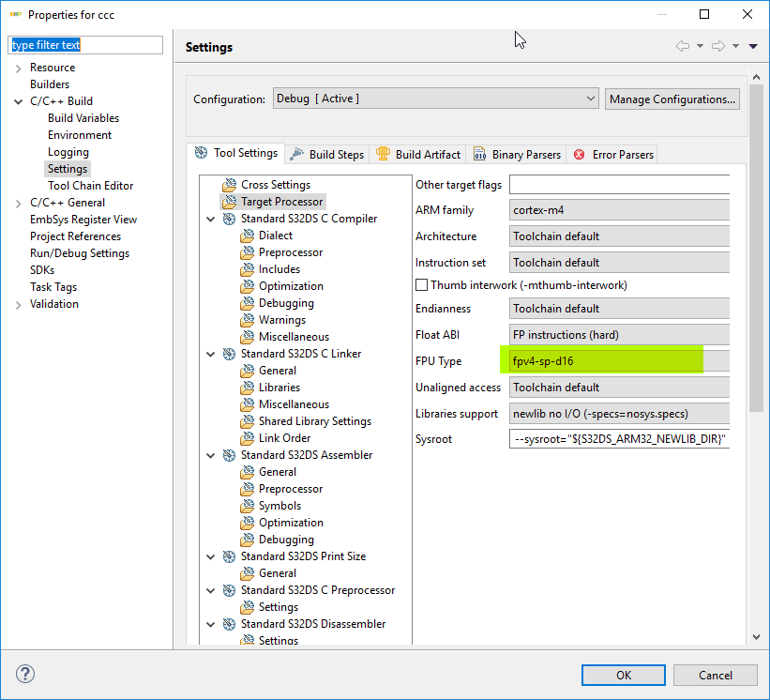Click the Standard S32DS C Linker tool icon
The image size is (770, 700).
[x=230, y=354]
